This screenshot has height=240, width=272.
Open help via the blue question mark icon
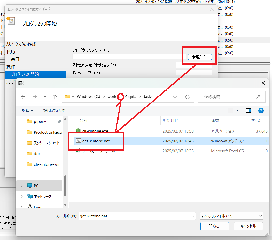point(261,110)
